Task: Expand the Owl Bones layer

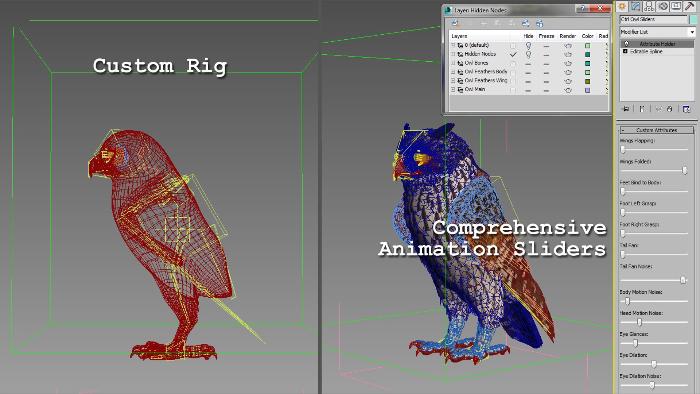Action: point(453,63)
